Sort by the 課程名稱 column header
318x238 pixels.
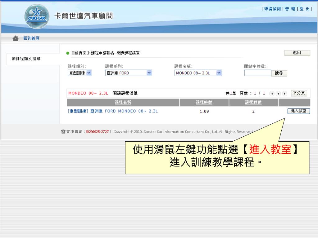point(123,102)
